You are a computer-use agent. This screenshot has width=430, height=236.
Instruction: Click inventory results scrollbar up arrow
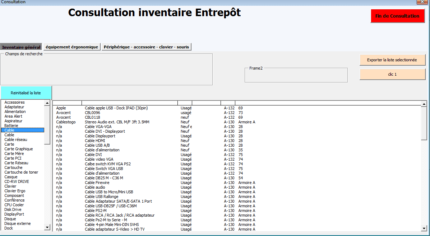click(x=424, y=103)
